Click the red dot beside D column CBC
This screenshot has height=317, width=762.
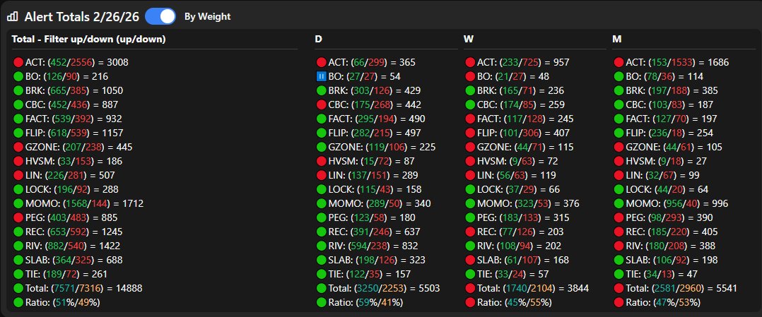pos(321,104)
